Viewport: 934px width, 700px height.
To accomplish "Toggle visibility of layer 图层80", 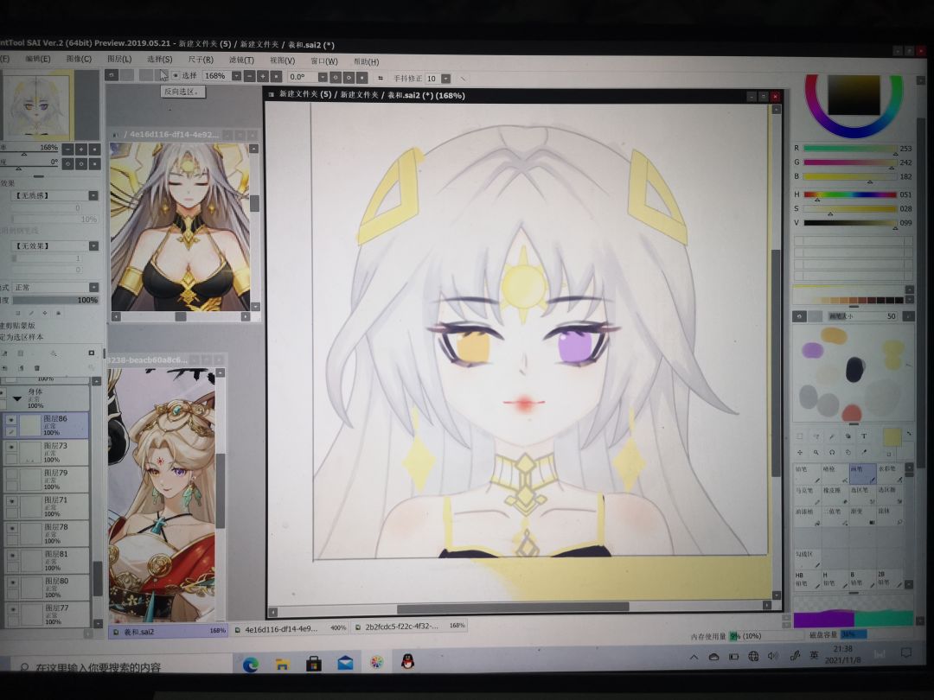I will click(x=11, y=582).
